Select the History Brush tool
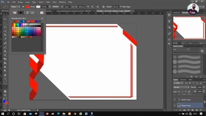 [5, 55]
